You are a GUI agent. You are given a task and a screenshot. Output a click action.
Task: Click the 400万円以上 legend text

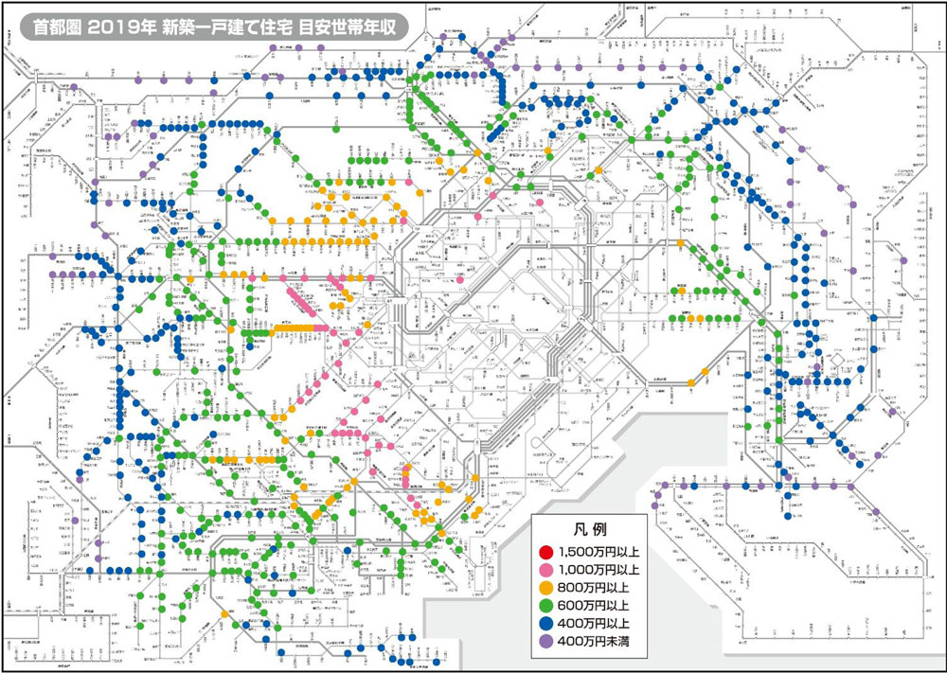point(592,625)
